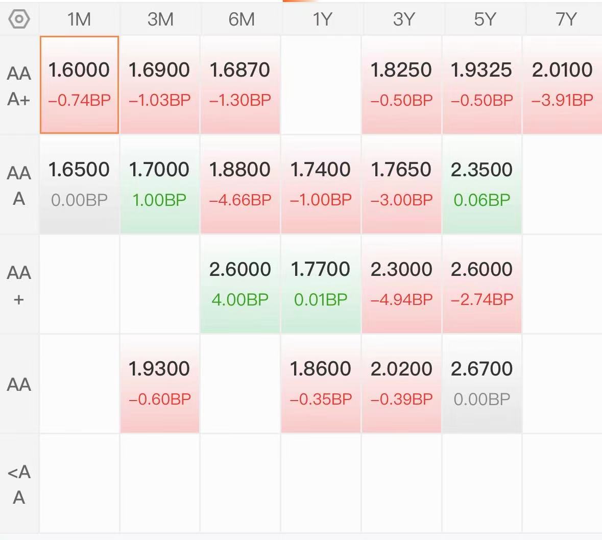Screen dimensions: 602x540
Task: Open the AAA+ 1M cell 1.6000
Action: point(80,85)
